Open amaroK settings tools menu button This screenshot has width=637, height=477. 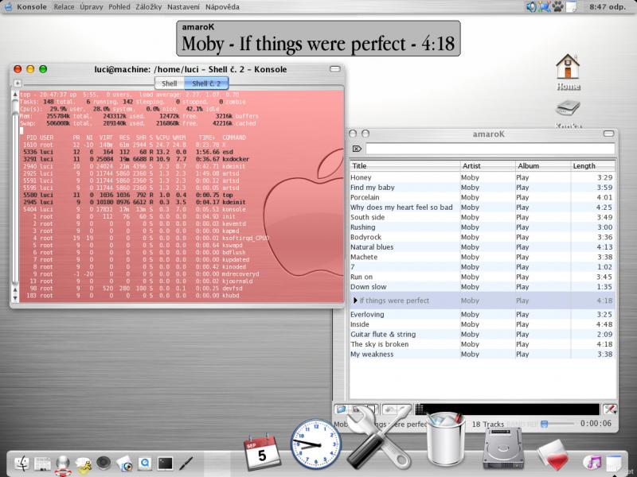click(x=609, y=409)
